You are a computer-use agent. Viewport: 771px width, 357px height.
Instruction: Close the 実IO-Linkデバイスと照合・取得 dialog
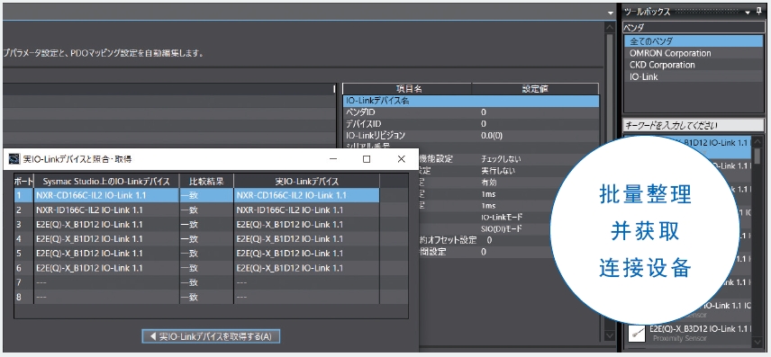click(x=401, y=158)
